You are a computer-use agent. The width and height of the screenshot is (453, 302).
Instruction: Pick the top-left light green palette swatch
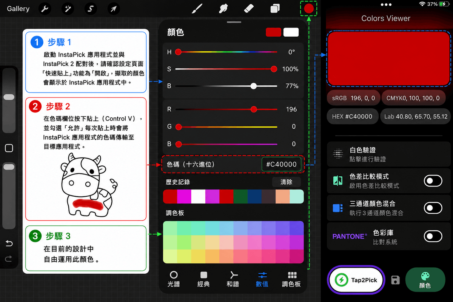170,228
